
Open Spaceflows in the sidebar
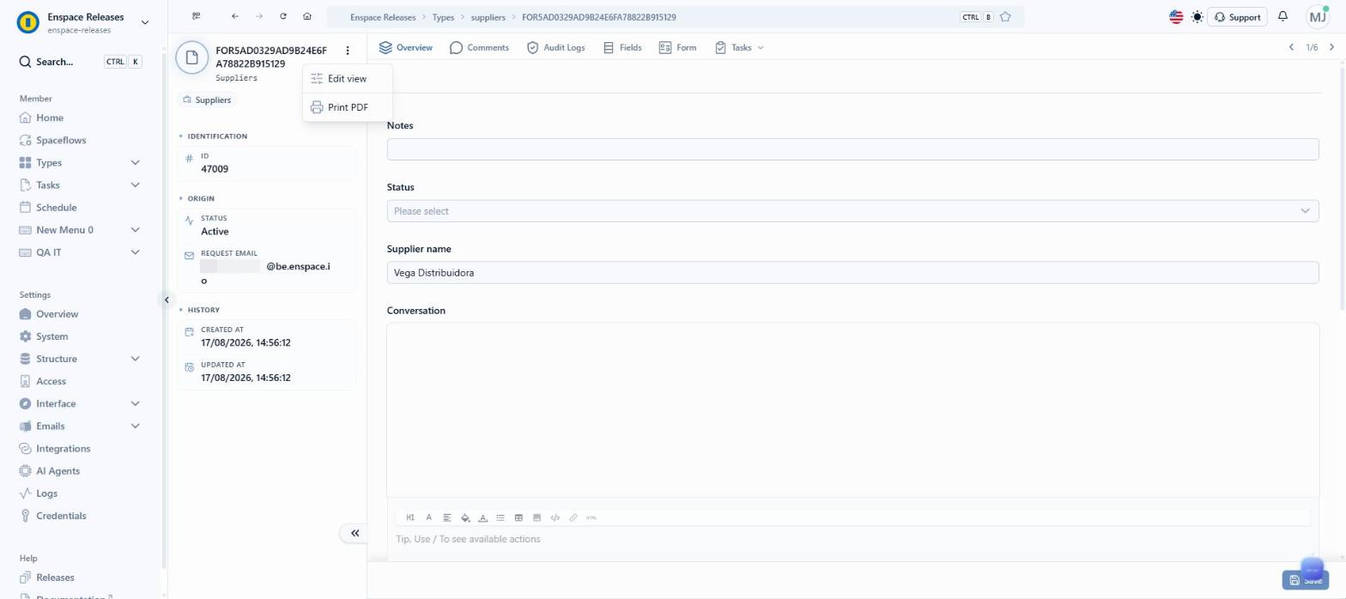[61, 140]
